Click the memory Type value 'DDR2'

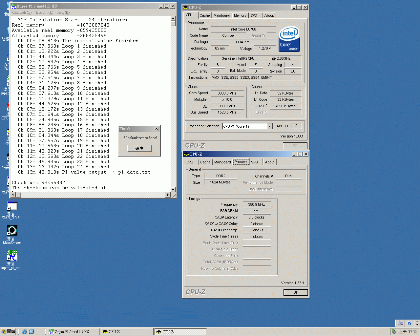220,176
